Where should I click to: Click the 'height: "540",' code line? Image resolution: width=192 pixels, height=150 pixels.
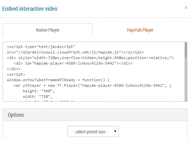coord(39,91)
